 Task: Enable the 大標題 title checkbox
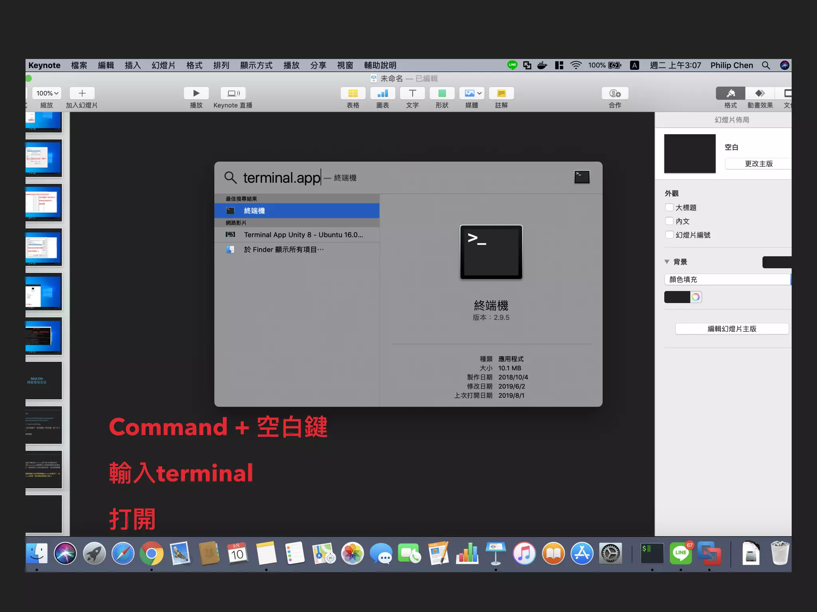[x=669, y=207]
